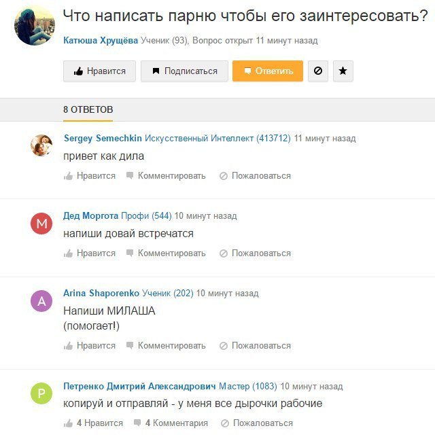Like Петренко's answer with 4 Нравится

pos(93,423)
